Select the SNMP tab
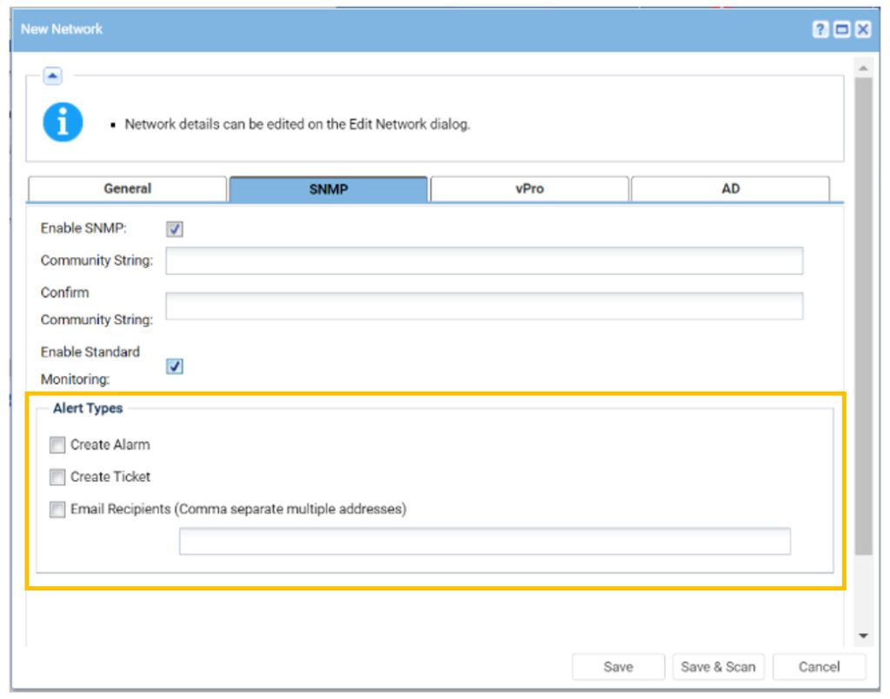Viewport: 890px width, 699px height. coord(328,188)
